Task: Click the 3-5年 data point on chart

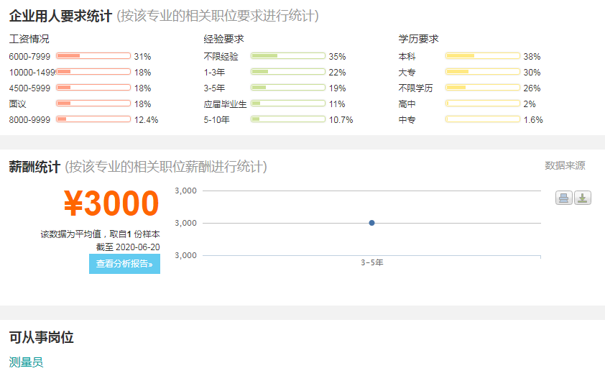Action: 371,223
